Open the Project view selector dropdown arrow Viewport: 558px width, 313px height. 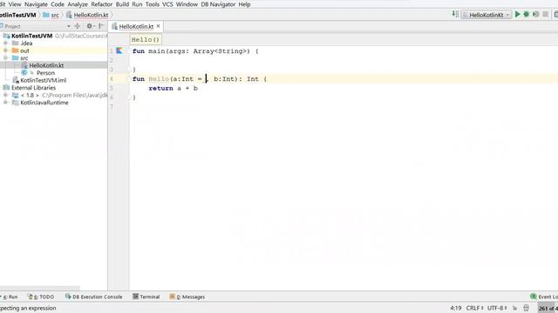point(68,26)
